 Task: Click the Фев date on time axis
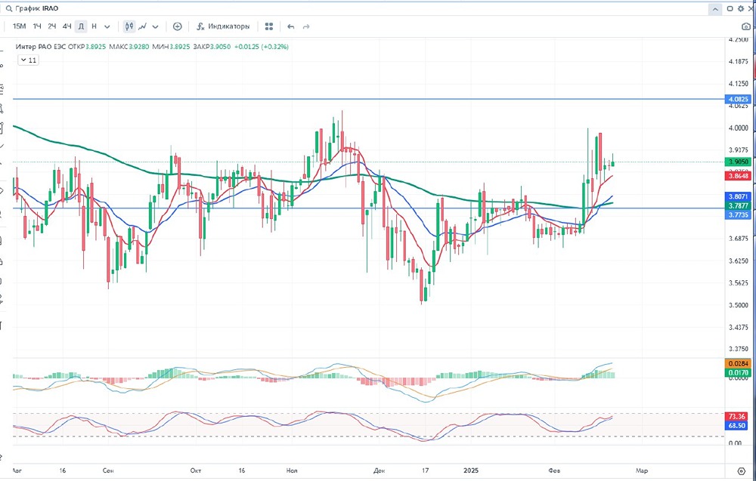pos(555,470)
